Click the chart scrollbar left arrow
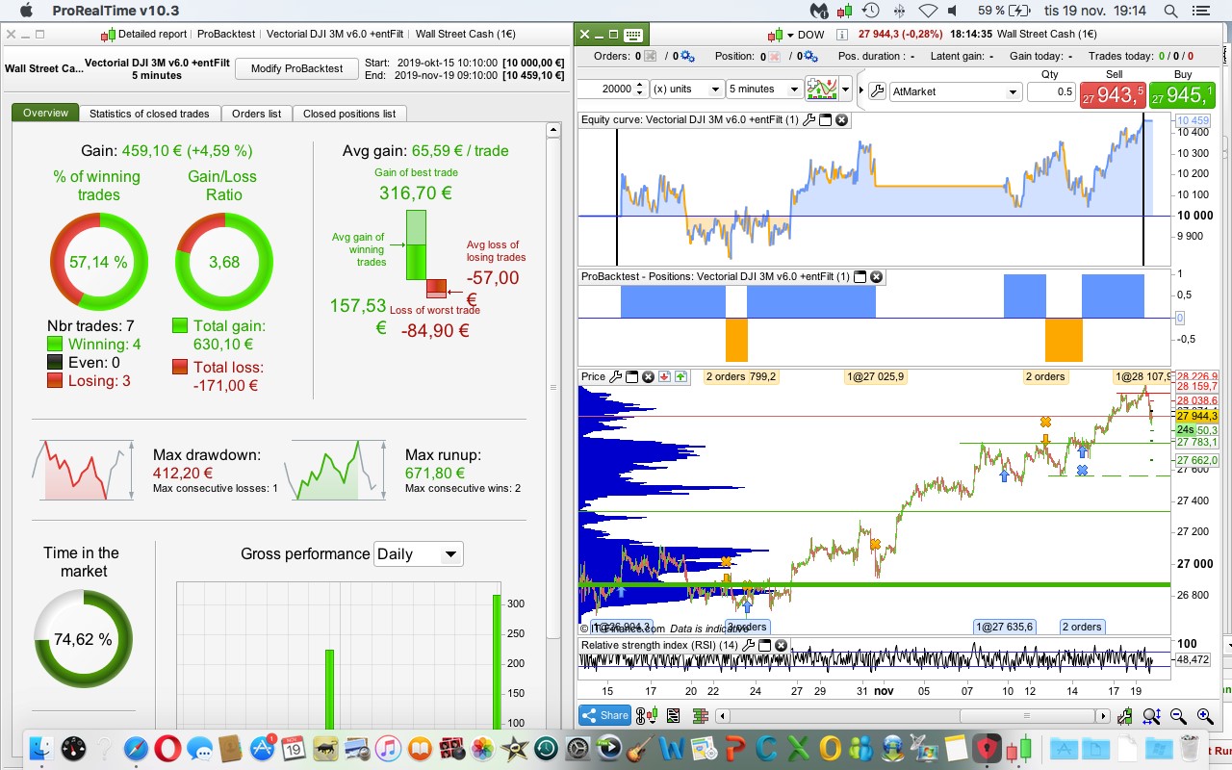The width and height of the screenshot is (1232, 770). [722, 716]
